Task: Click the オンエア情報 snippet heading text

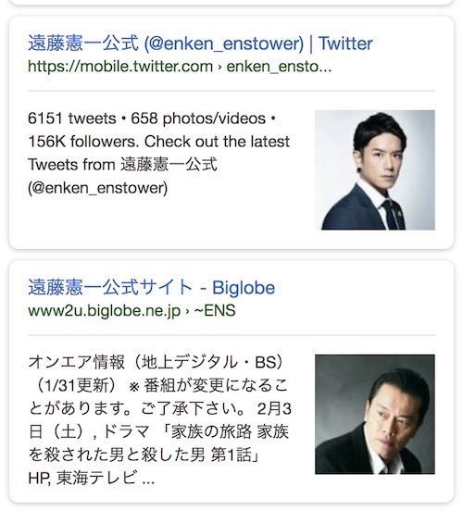Action: pyautogui.click(x=77, y=362)
